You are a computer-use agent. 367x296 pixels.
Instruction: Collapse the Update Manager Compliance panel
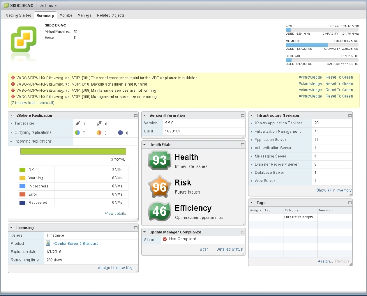click(x=145, y=232)
